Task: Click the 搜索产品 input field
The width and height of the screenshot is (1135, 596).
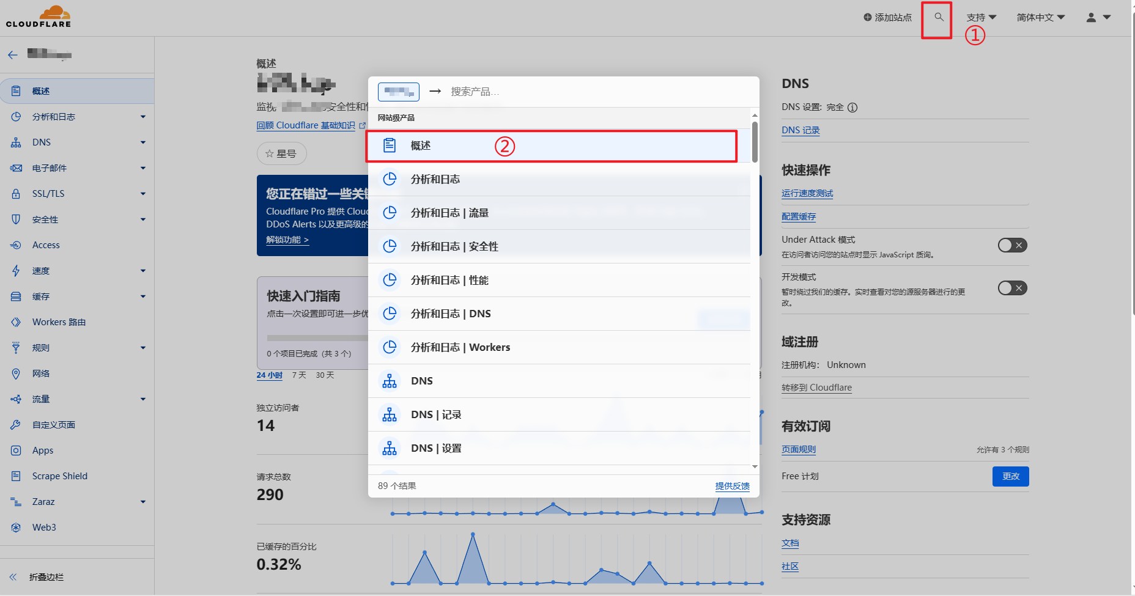Action: pyautogui.click(x=599, y=92)
